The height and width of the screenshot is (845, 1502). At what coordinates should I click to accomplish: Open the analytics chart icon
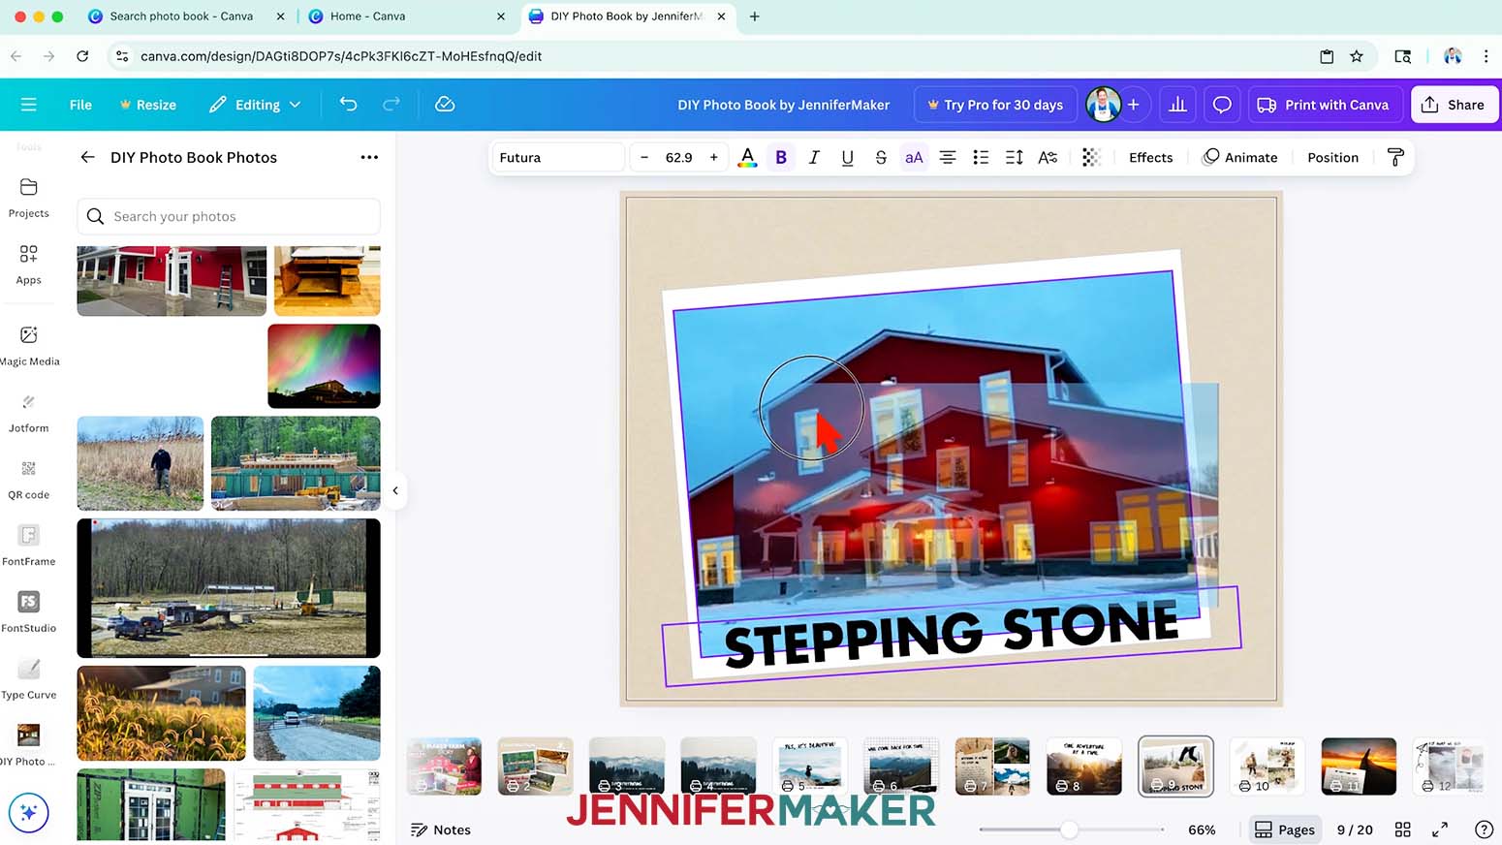click(x=1177, y=105)
